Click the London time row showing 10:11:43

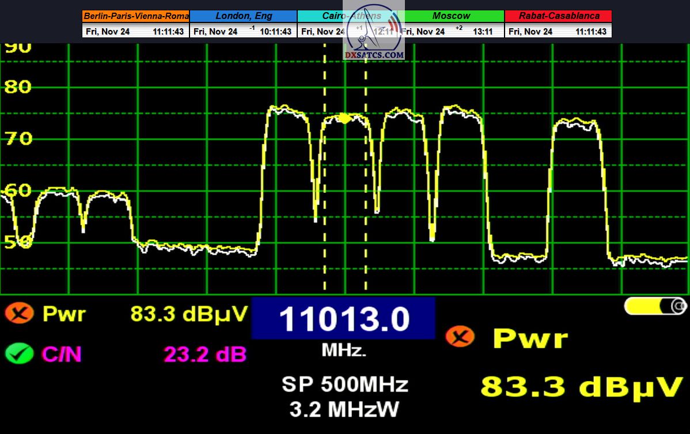pos(243,32)
